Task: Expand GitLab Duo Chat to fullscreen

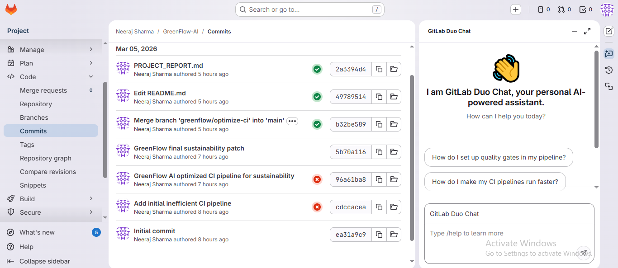Action: click(x=587, y=31)
